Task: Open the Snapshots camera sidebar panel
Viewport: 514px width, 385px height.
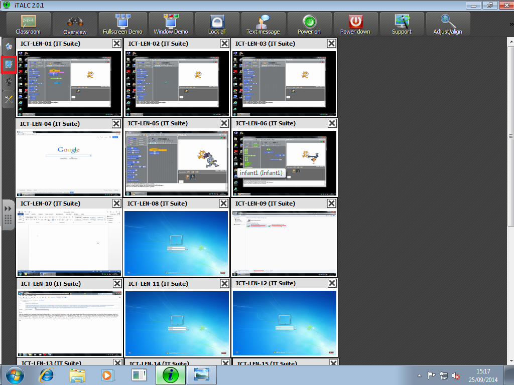Action: pyautogui.click(x=9, y=82)
